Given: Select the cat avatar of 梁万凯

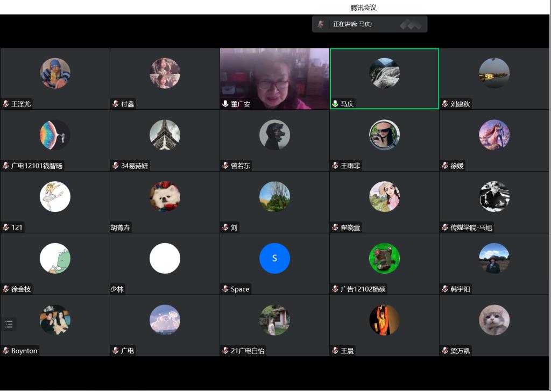Looking at the screenshot, I should pos(494,320).
